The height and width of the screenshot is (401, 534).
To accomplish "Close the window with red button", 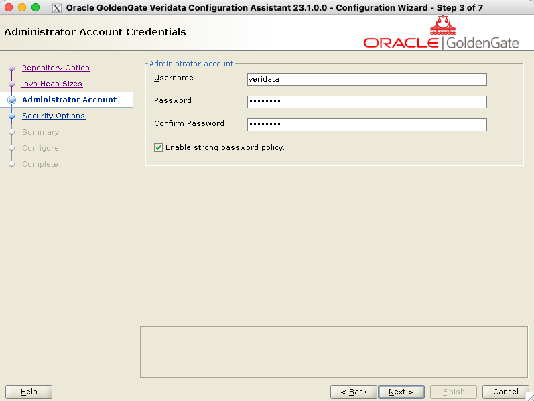I will pyautogui.click(x=9, y=7).
